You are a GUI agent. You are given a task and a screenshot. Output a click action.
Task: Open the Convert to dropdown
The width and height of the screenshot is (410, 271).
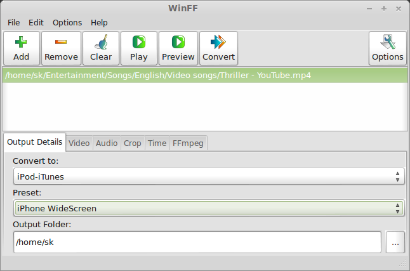[x=208, y=176]
